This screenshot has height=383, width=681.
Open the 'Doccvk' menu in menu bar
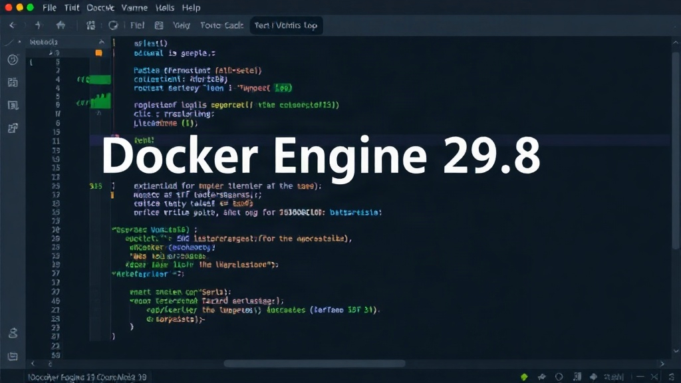pyautogui.click(x=100, y=8)
